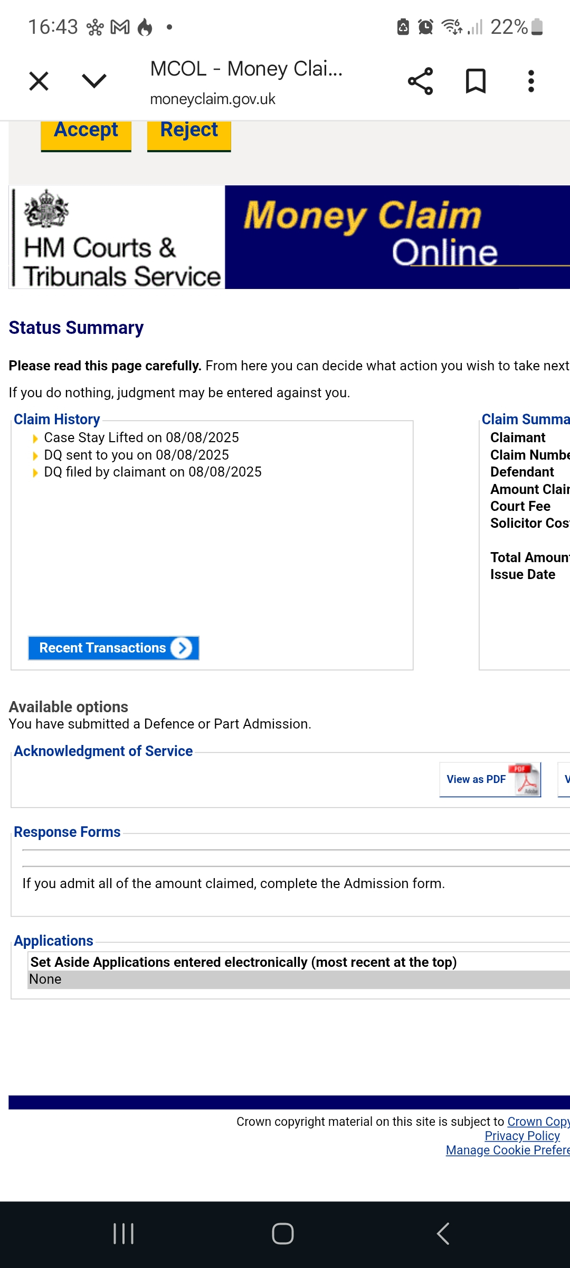Tap Android recent apps button
This screenshot has width=570, height=1268.
tap(123, 1234)
